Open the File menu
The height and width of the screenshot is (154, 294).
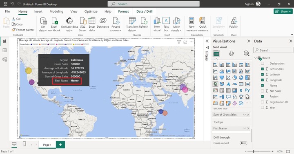(x=7, y=11)
